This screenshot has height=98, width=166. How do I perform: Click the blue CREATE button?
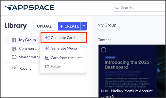69,26
